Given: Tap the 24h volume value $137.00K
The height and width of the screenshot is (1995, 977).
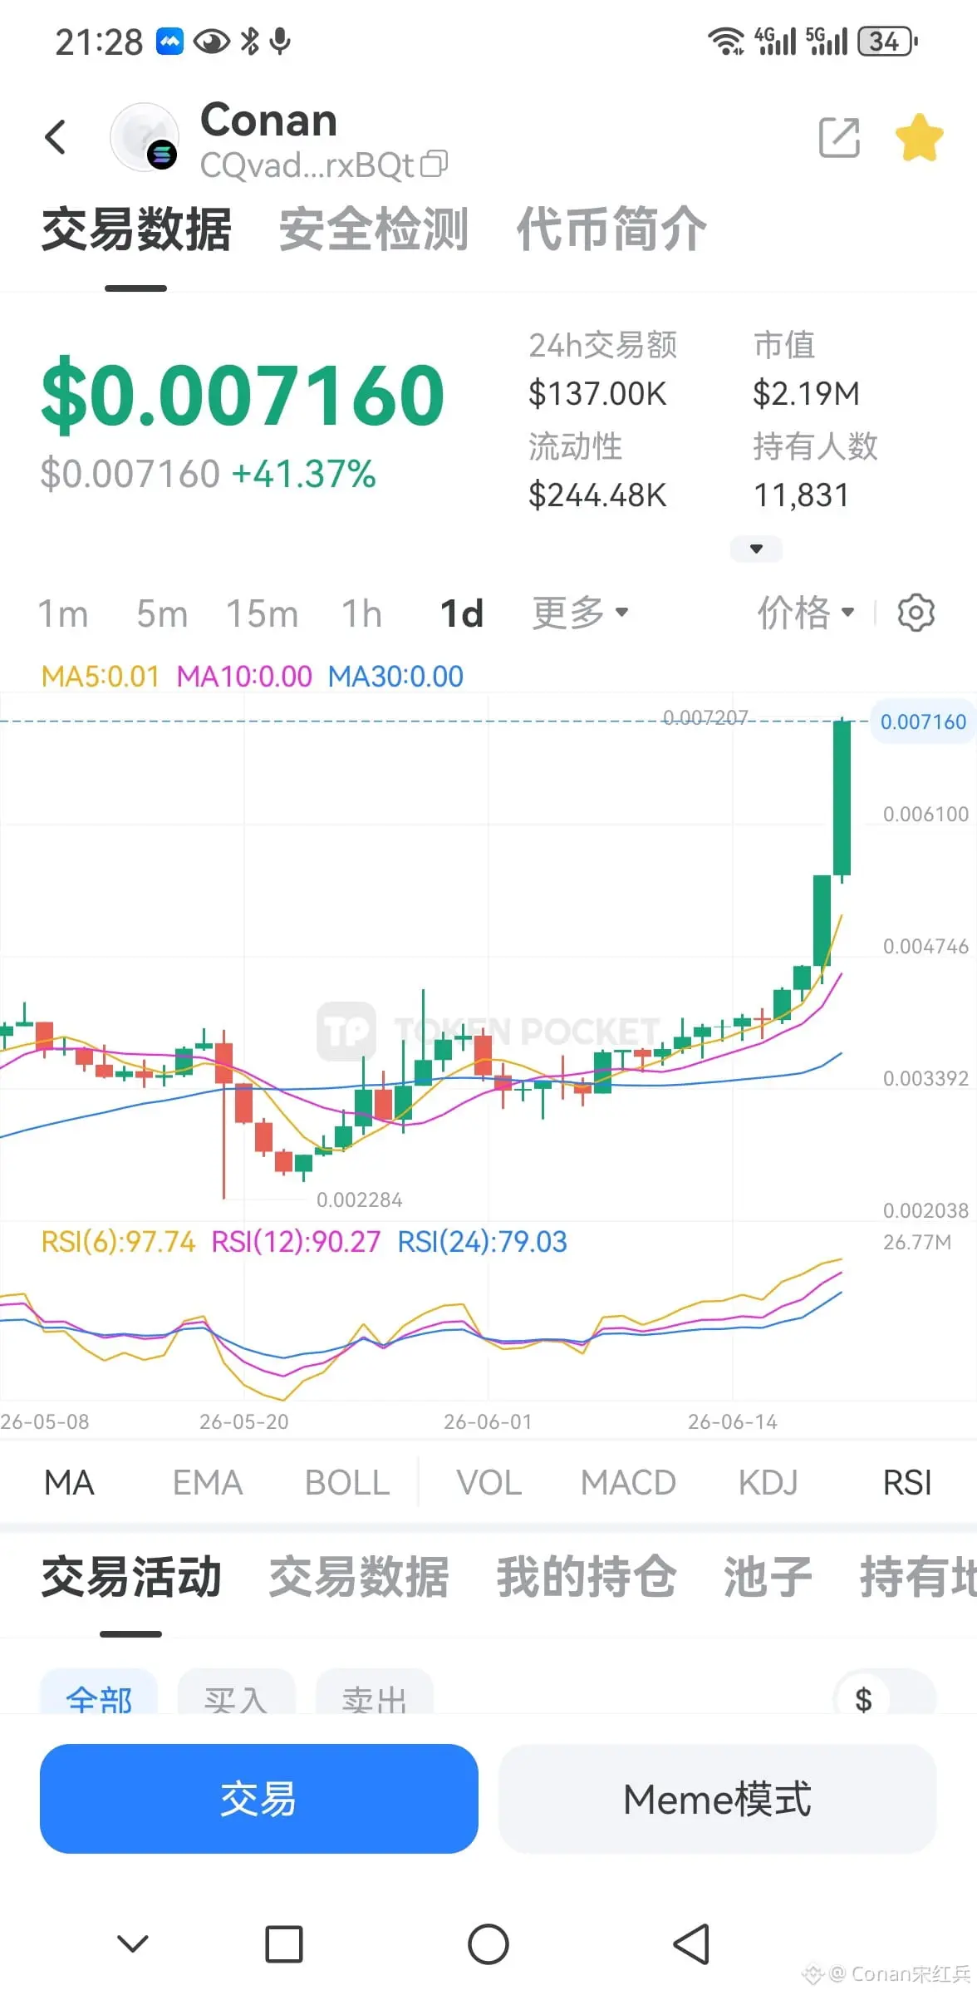Looking at the screenshot, I should (597, 394).
